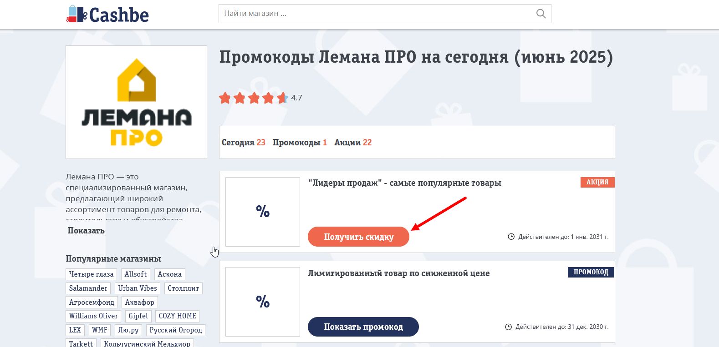
Task: Click the 4.7 rating value
Action: click(296, 98)
